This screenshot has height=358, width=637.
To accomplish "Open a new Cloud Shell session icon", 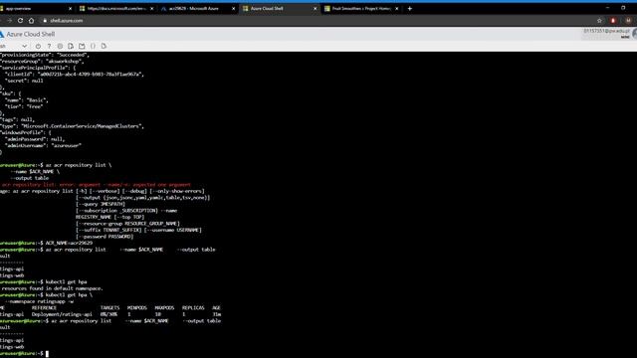I will point(82,47).
